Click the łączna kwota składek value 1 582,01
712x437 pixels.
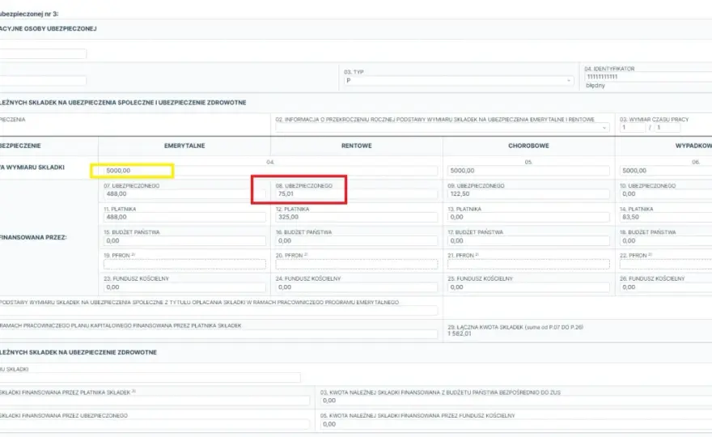coord(460,333)
